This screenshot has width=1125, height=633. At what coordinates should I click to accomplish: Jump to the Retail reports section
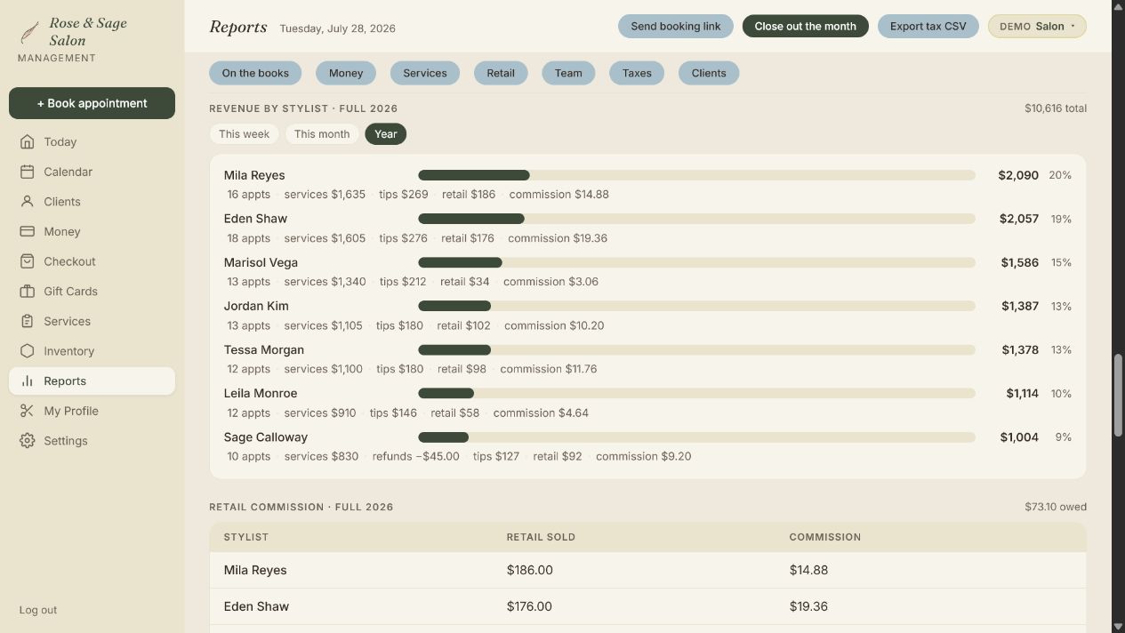tap(501, 73)
